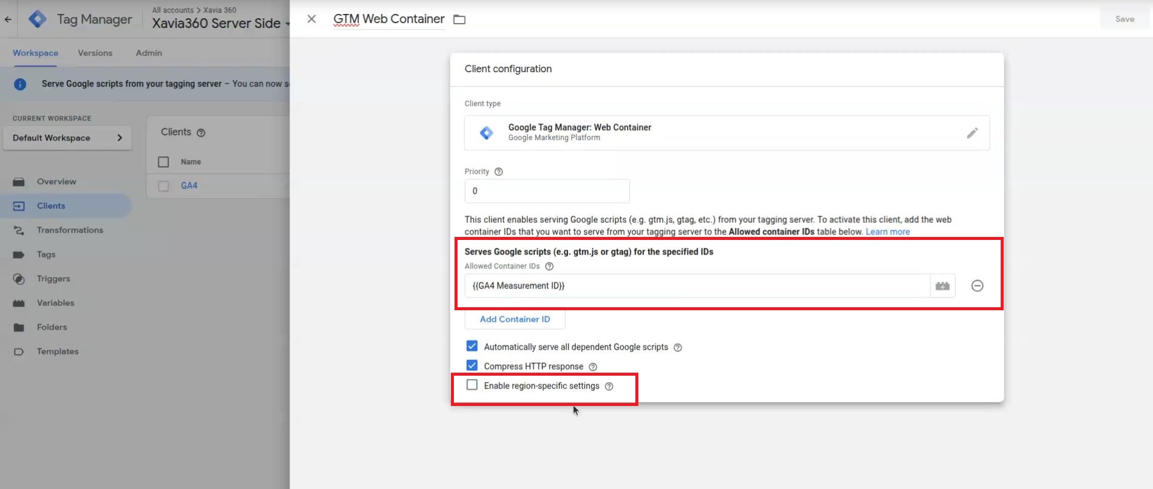Click the All accounts breadcrumb
1153x489 pixels.
point(173,10)
